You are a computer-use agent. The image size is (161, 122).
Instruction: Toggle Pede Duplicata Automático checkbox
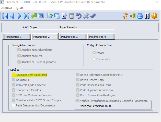click(78, 90)
